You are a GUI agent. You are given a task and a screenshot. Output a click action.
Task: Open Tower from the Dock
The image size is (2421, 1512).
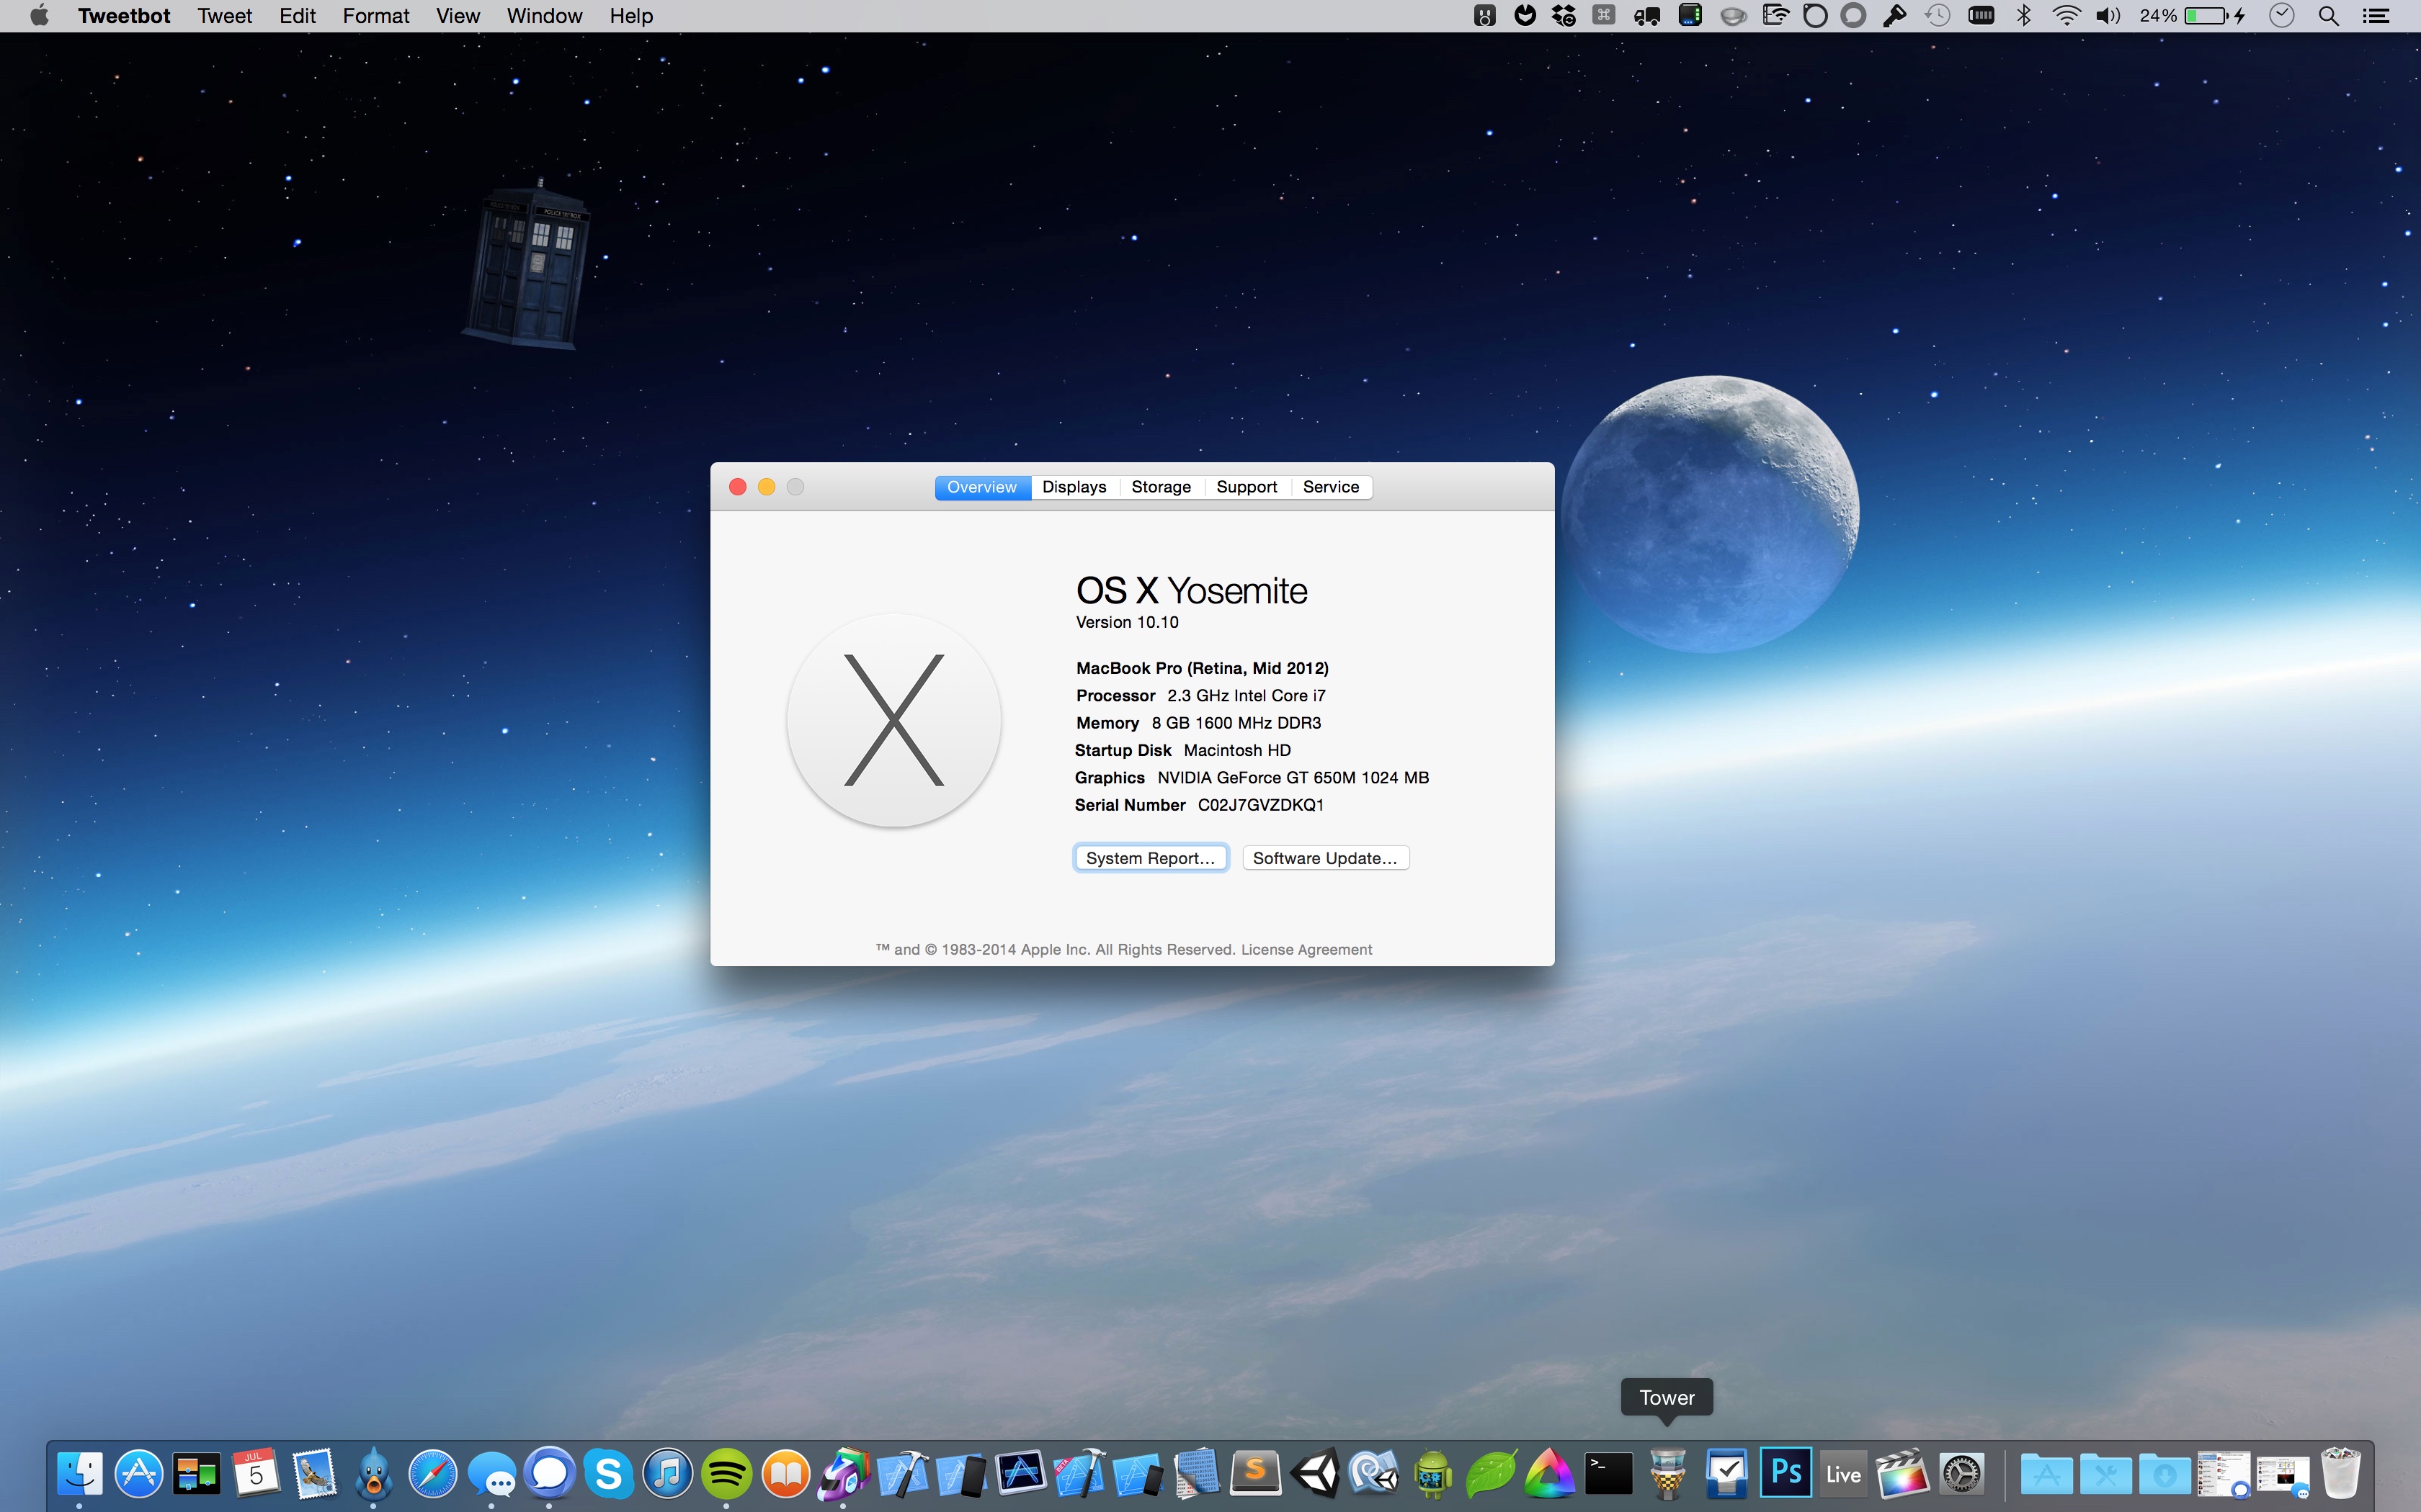(x=1668, y=1474)
